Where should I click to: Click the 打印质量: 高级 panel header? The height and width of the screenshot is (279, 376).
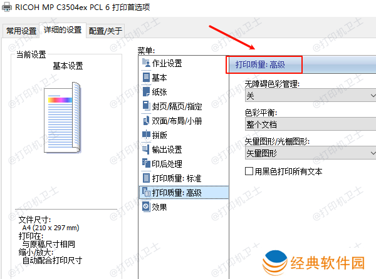[303, 64]
